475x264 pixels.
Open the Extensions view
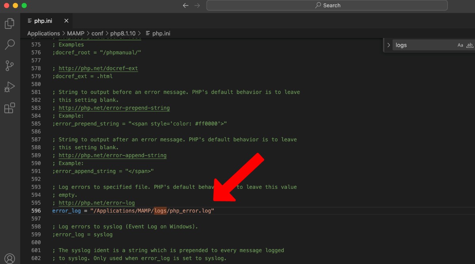(9, 108)
